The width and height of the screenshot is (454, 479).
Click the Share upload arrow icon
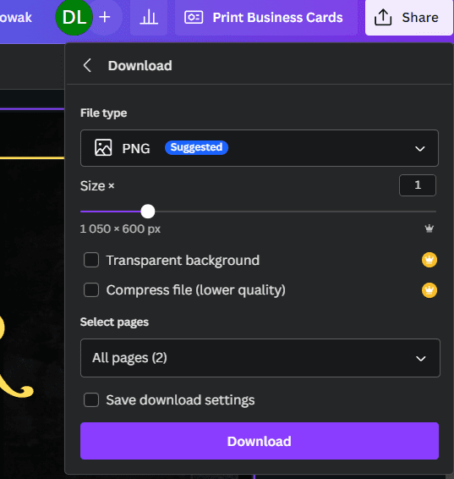(x=383, y=18)
